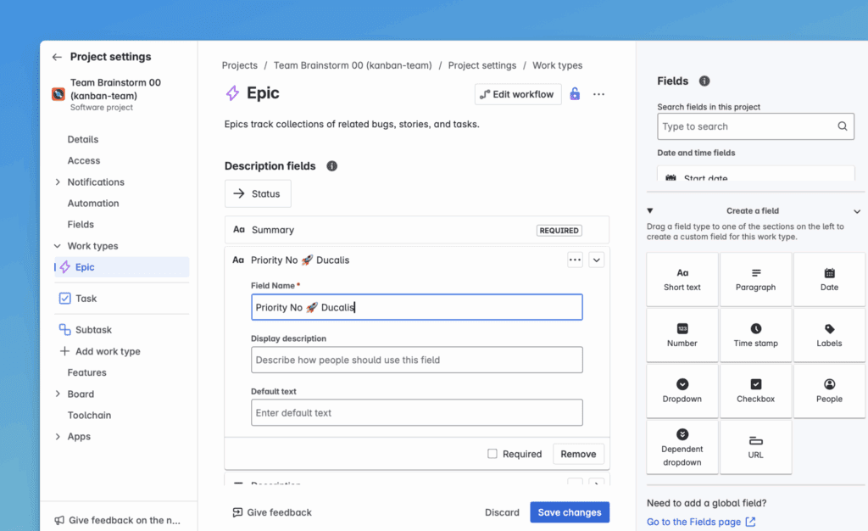Choose the Dependent dropdown field type
Viewport: 868px width, 531px height.
pos(682,446)
